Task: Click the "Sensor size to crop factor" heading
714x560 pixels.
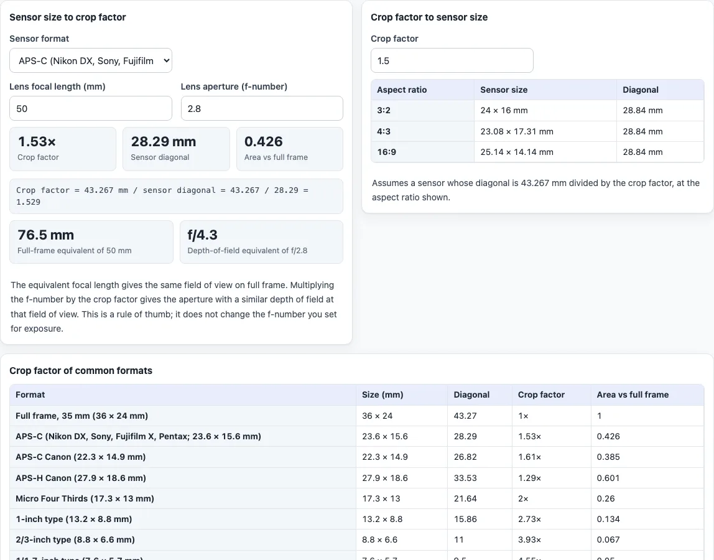Action: click(x=67, y=17)
